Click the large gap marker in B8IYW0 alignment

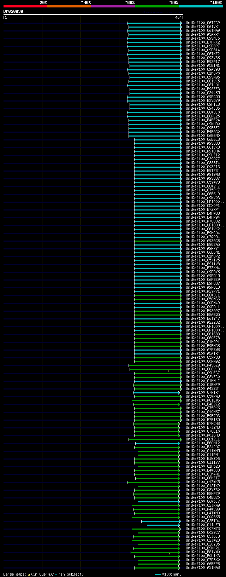[x=169, y=554]
